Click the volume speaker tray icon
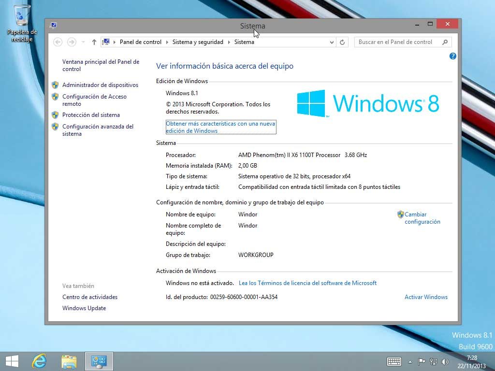The image size is (495, 371). pos(445,361)
